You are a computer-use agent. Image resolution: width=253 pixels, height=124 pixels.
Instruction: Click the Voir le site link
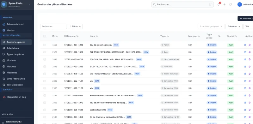(x=7, y=114)
